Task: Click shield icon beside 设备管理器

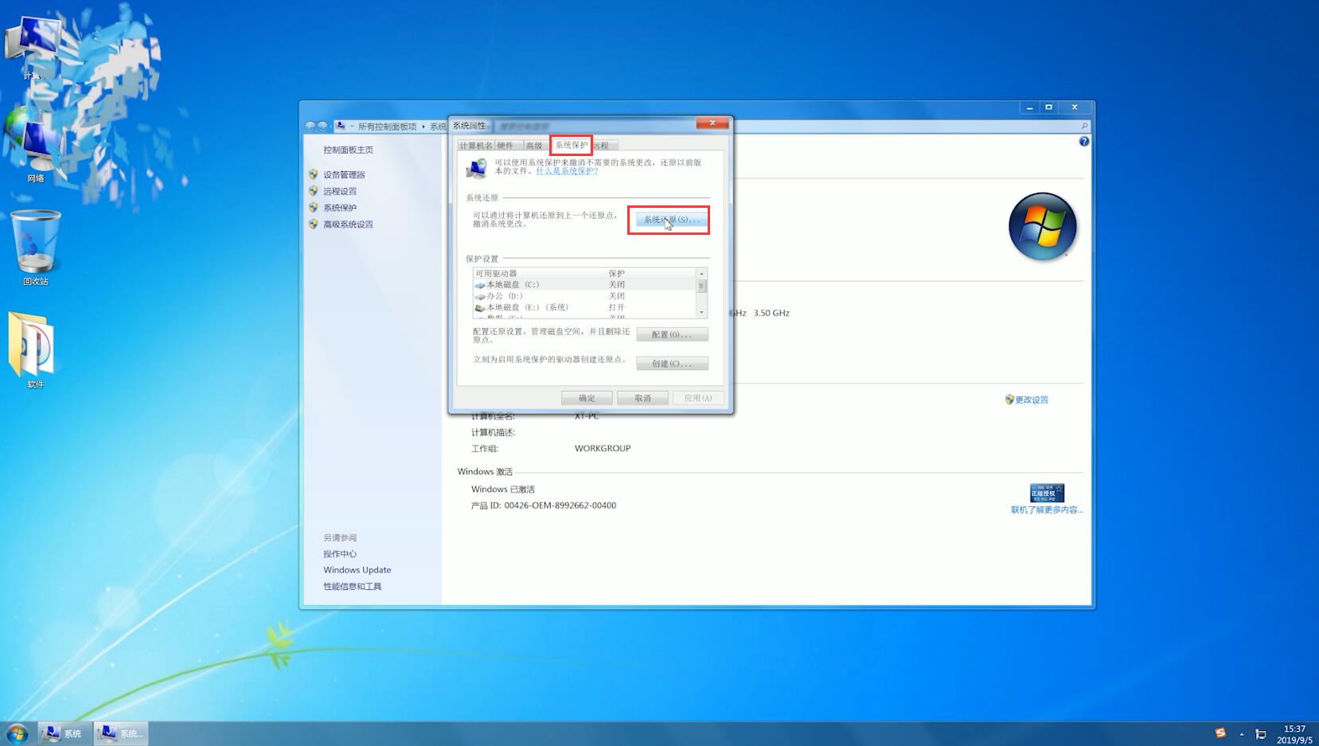Action: pyautogui.click(x=314, y=174)
